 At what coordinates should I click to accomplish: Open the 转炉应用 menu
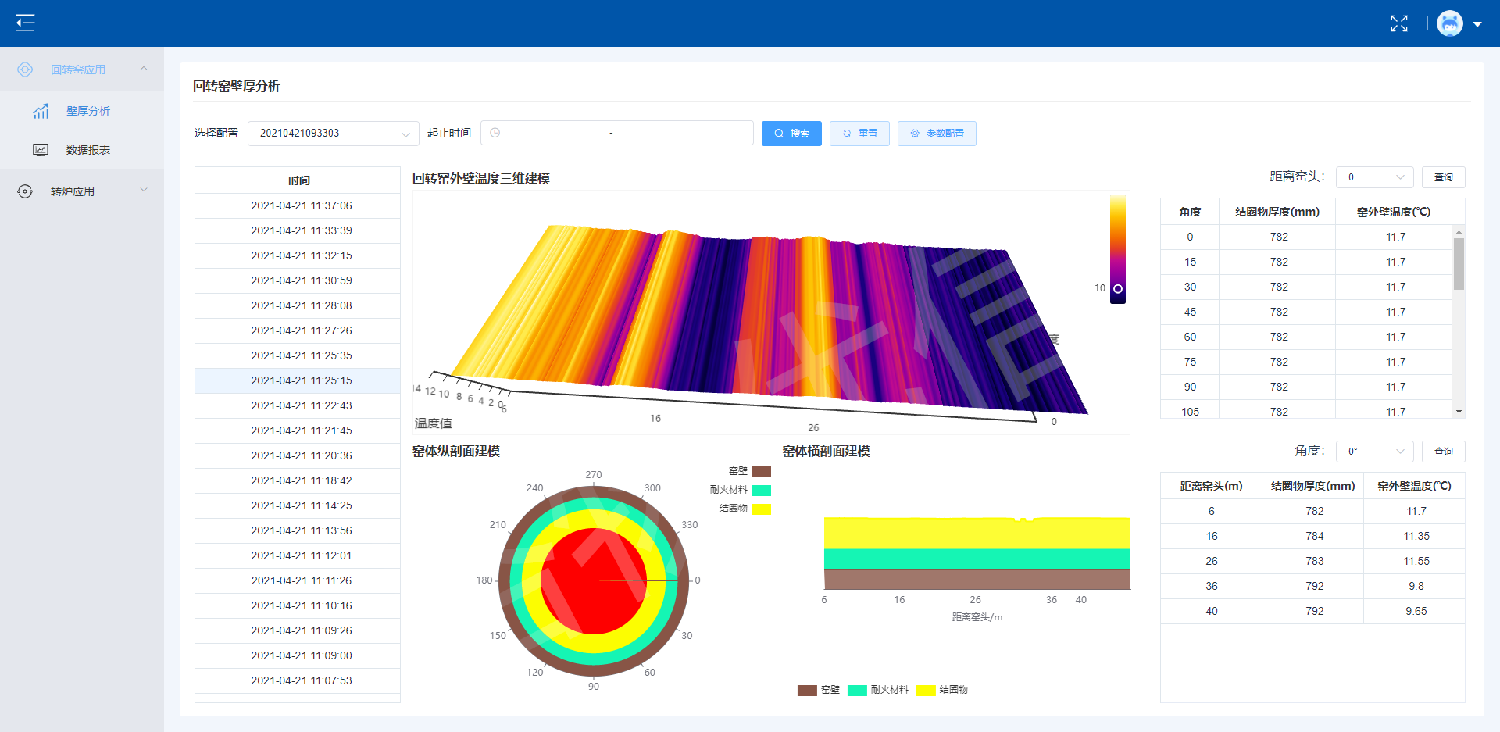coord(82,191)
